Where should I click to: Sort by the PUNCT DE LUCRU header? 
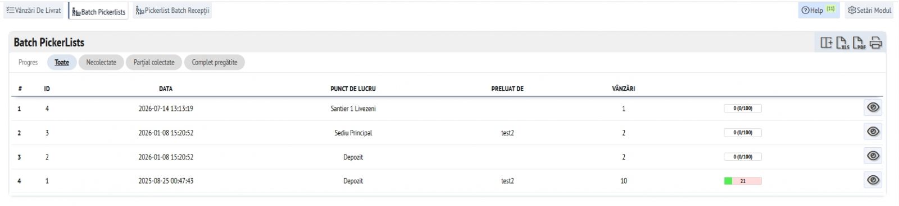(353, 88)
